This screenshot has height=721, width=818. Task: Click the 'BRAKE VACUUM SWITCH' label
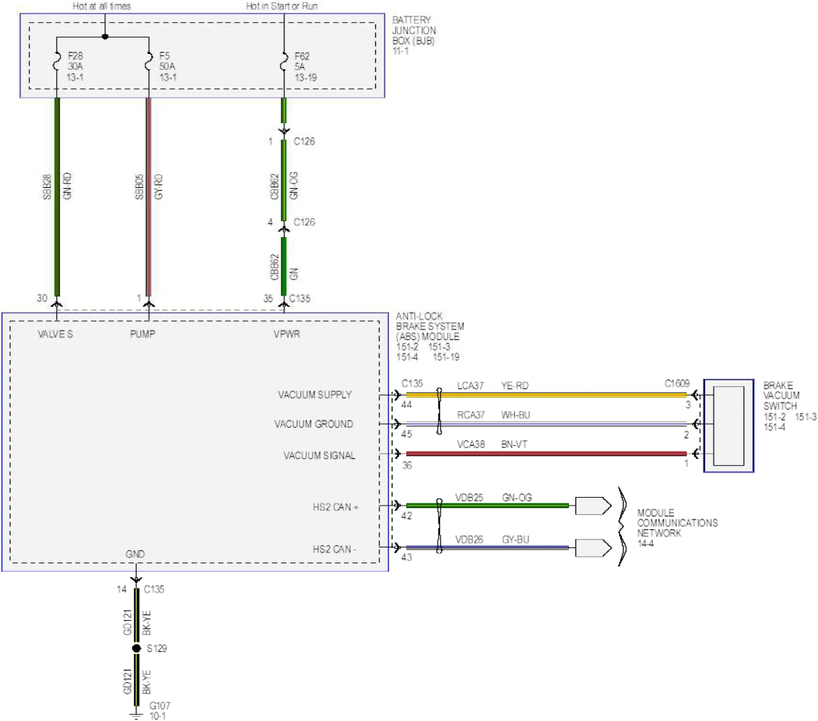781,395
